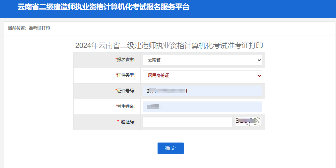
Task: Click the 证件类型 field label
Action: (126, 75)
